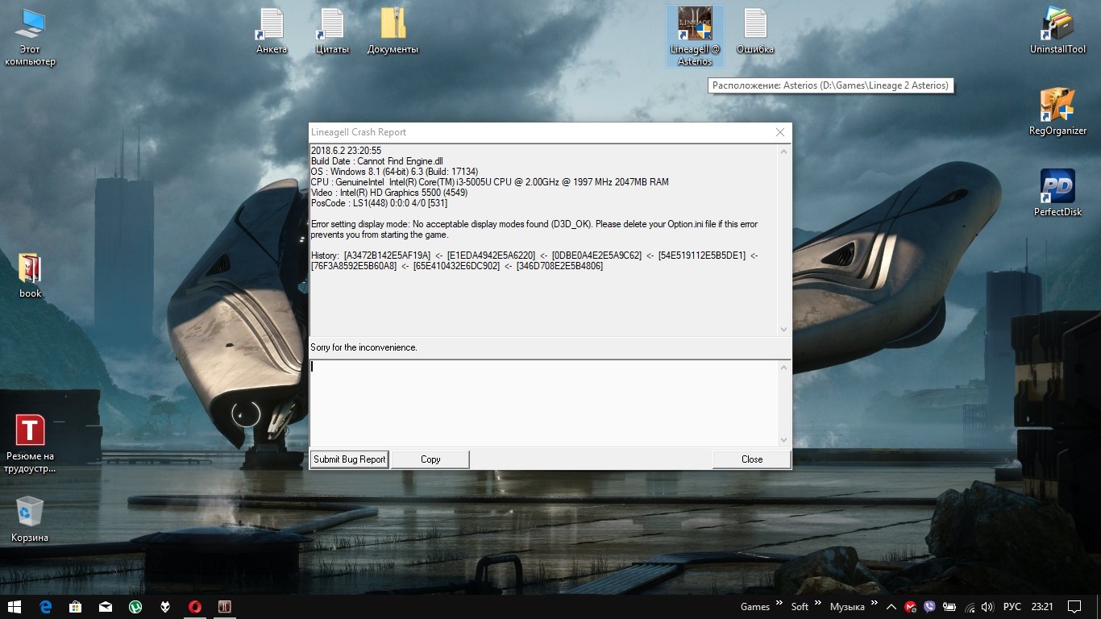Viewport: 1101px width, 619px height.
Task: Launch Microsoft Edge from the taskbar
Action: (x=46, y=606)
